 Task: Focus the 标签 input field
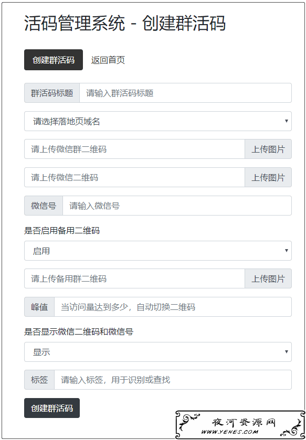pos(173,380)
